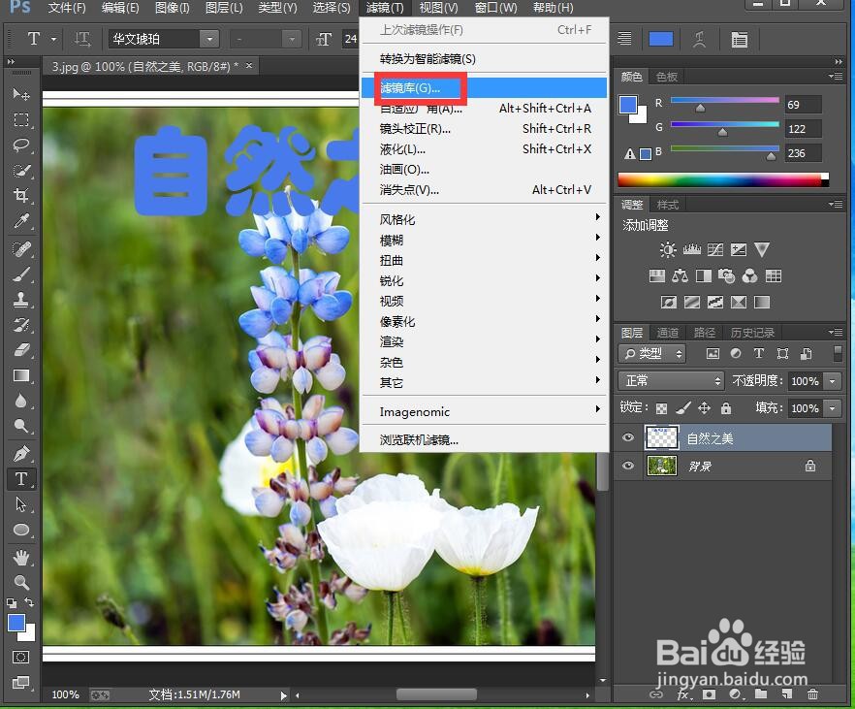
Task: Toggle lock transparent pixels
Action: (661, 408)
